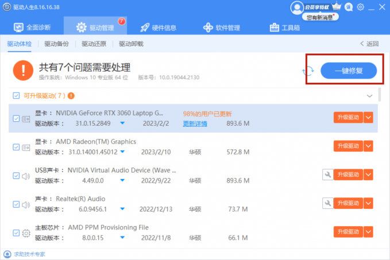The width and height of the screenshot is (390, 260).
Task: Click speaker icon for NVIDIA Virtual Audio
Action: [x=26, y=176]
